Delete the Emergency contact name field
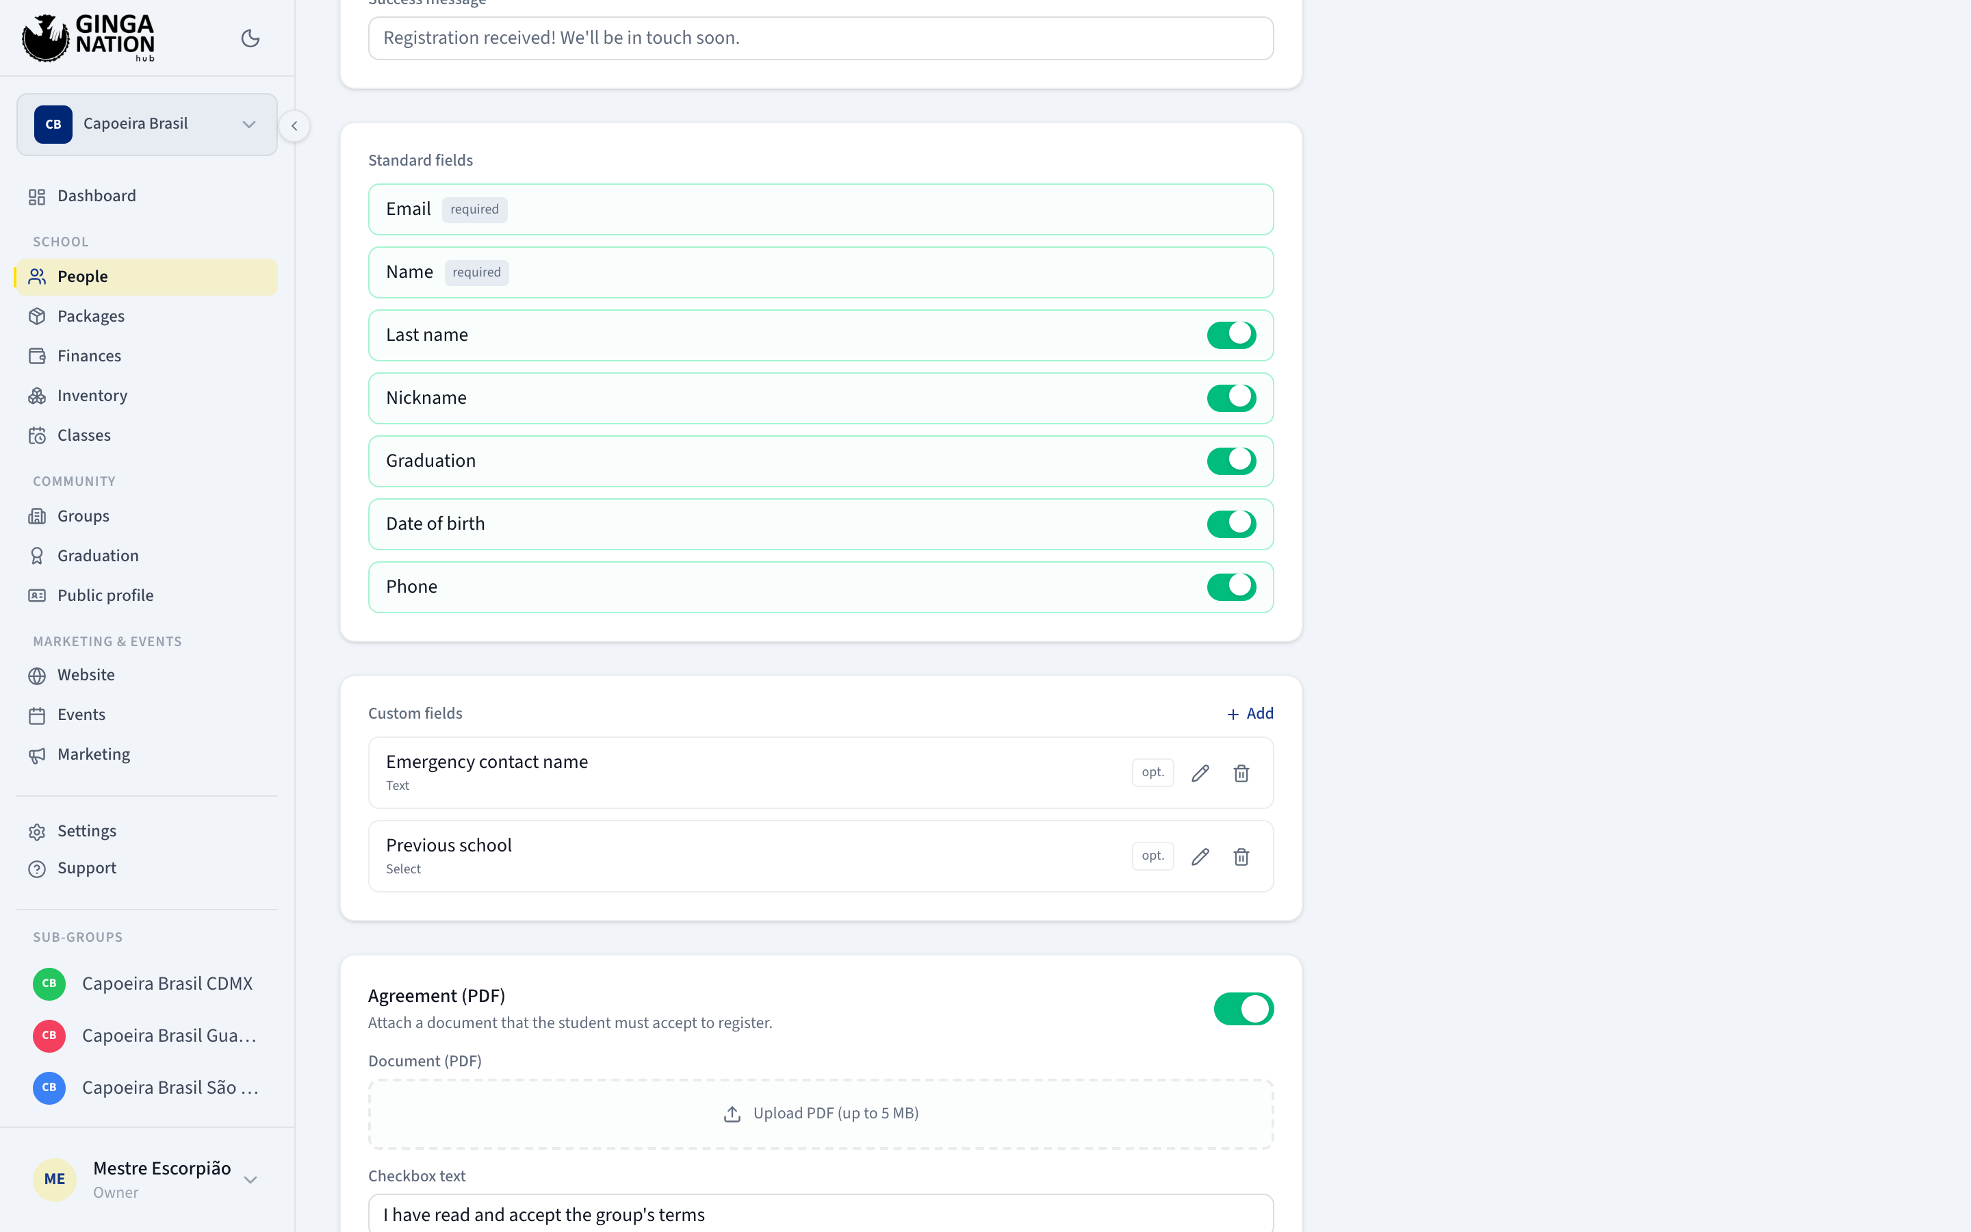This screenshot has width=1971, height=1232. coord(1240,773)
